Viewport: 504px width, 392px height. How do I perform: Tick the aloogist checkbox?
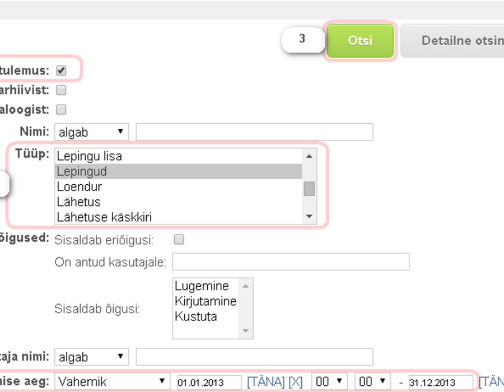click(61, 110)
